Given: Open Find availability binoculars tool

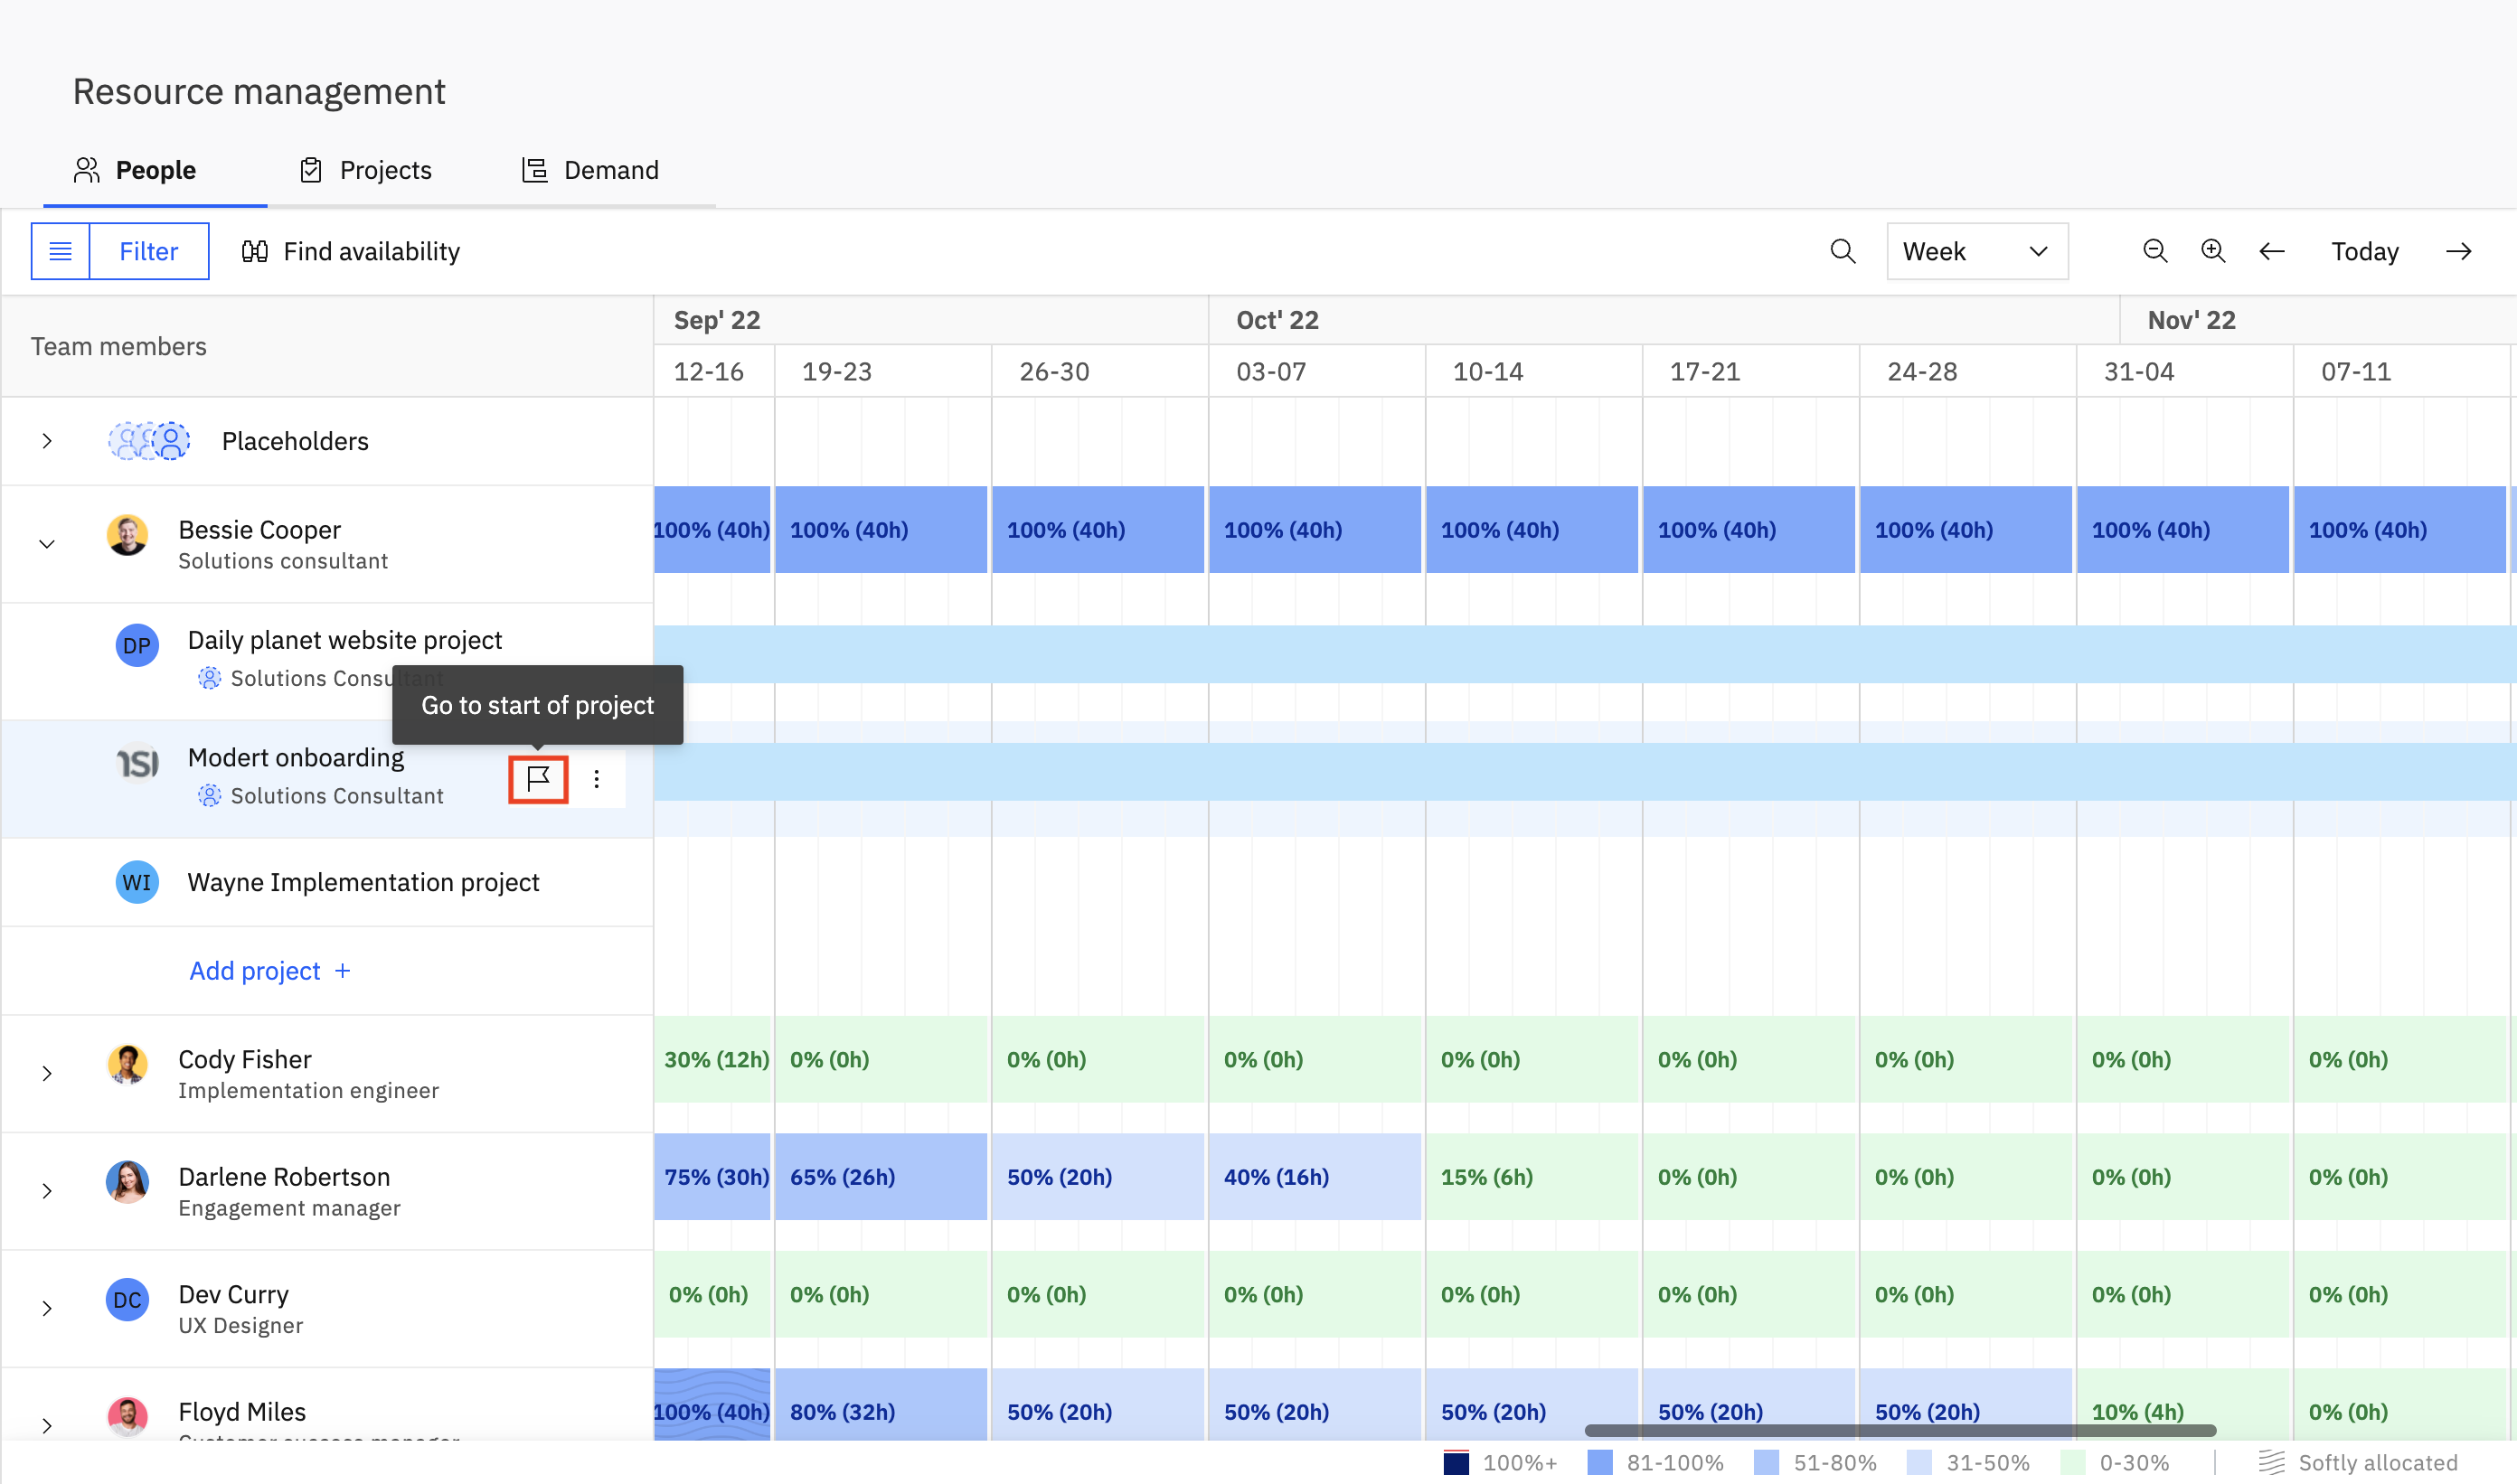Looking at the screenshot, I should point(350,251).
